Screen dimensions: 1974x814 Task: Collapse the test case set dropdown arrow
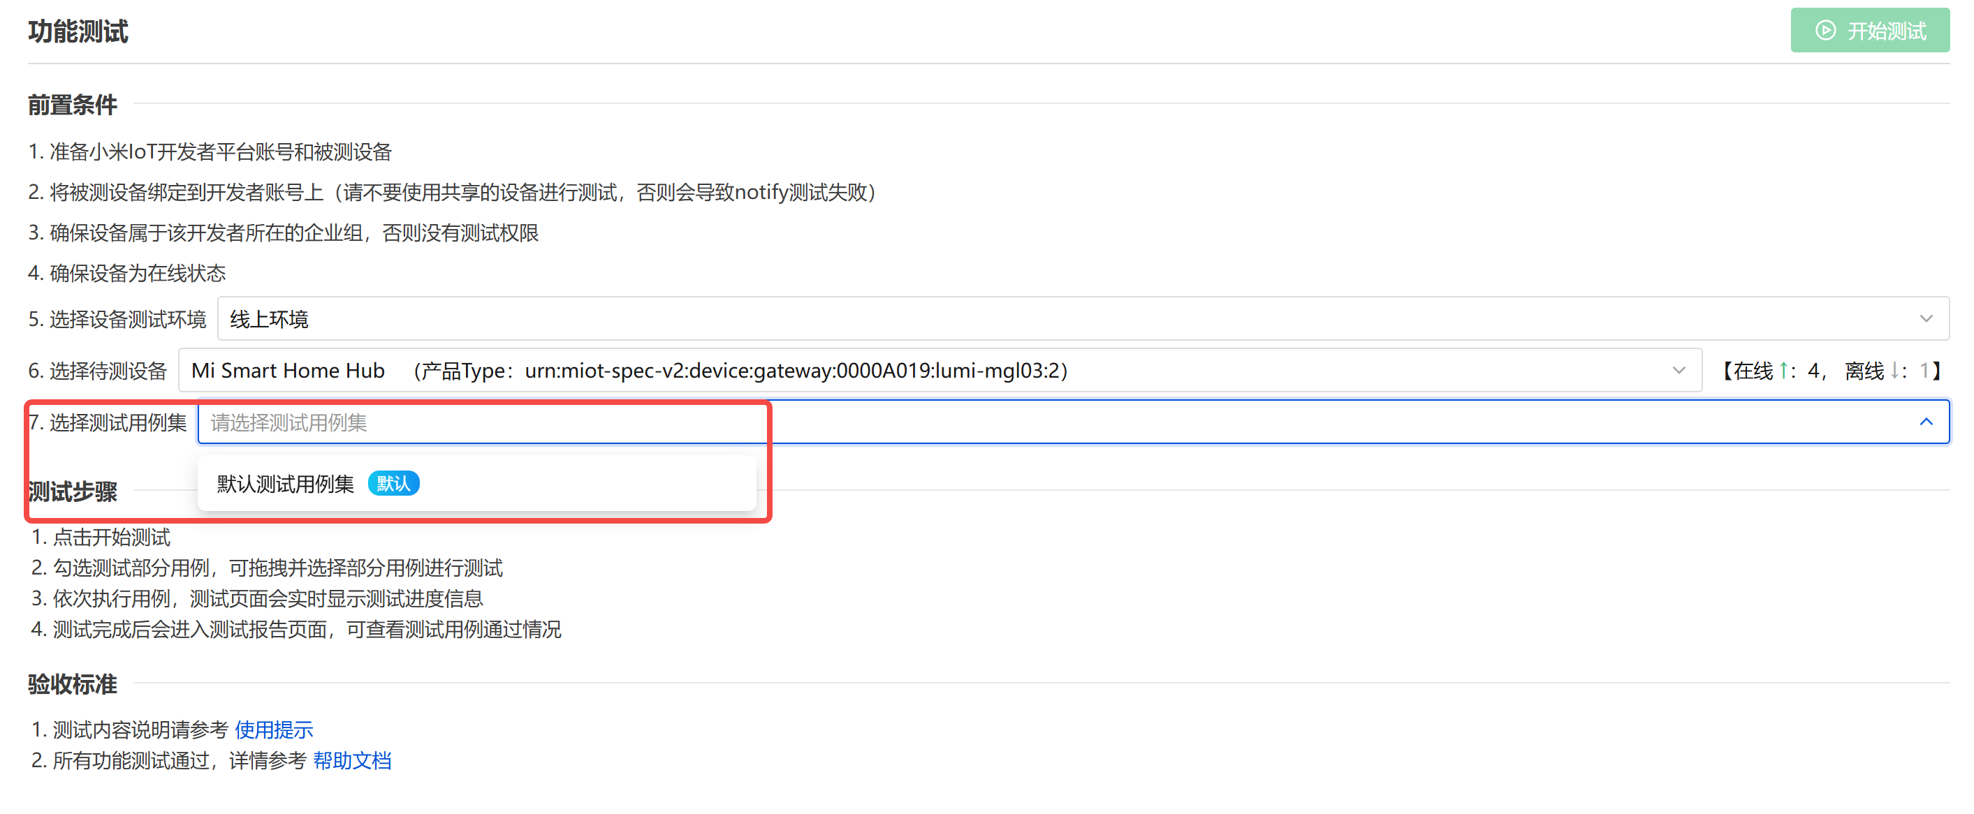[1925, 422]
